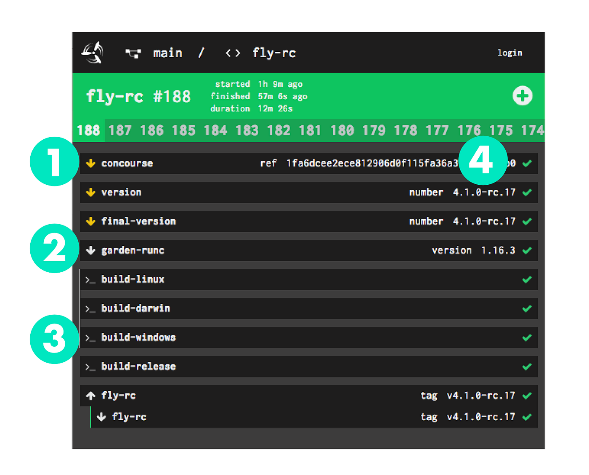589x475 pixels.
Task: Click the fly-rc job breadcrumb
Action: [274, 53]
